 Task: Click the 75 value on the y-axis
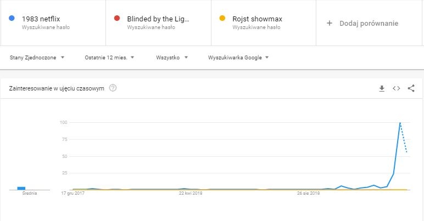64,139
